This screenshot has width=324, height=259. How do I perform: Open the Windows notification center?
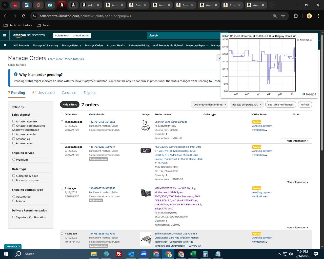tap(316, 254)
